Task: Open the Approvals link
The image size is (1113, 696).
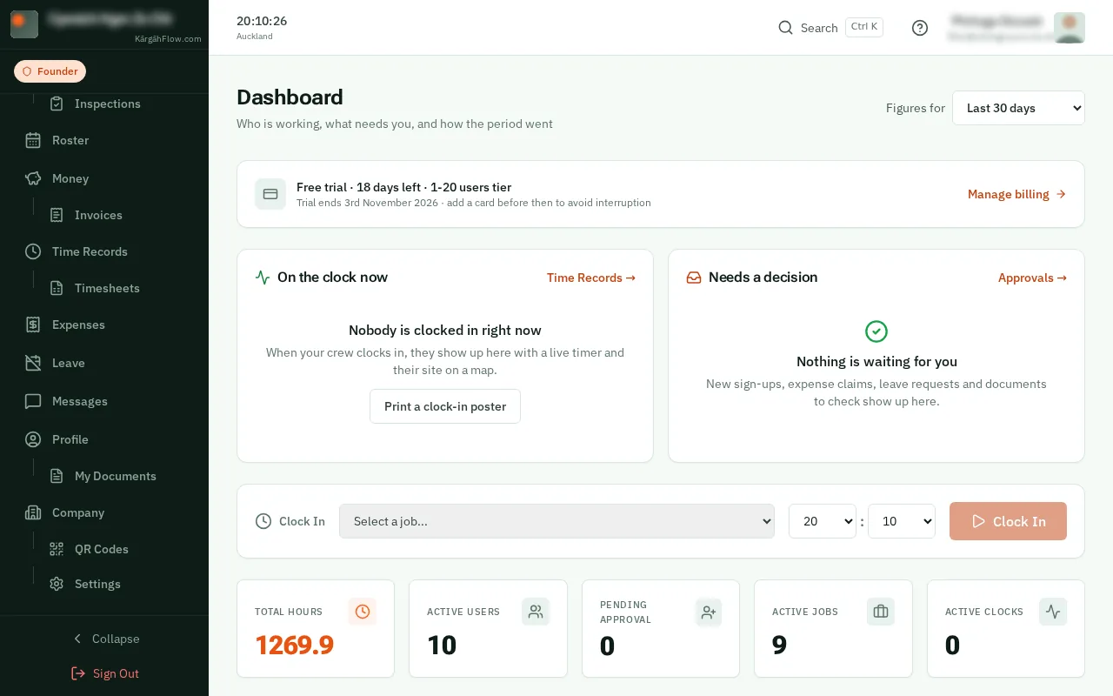Action: [x=1032, y=278]
